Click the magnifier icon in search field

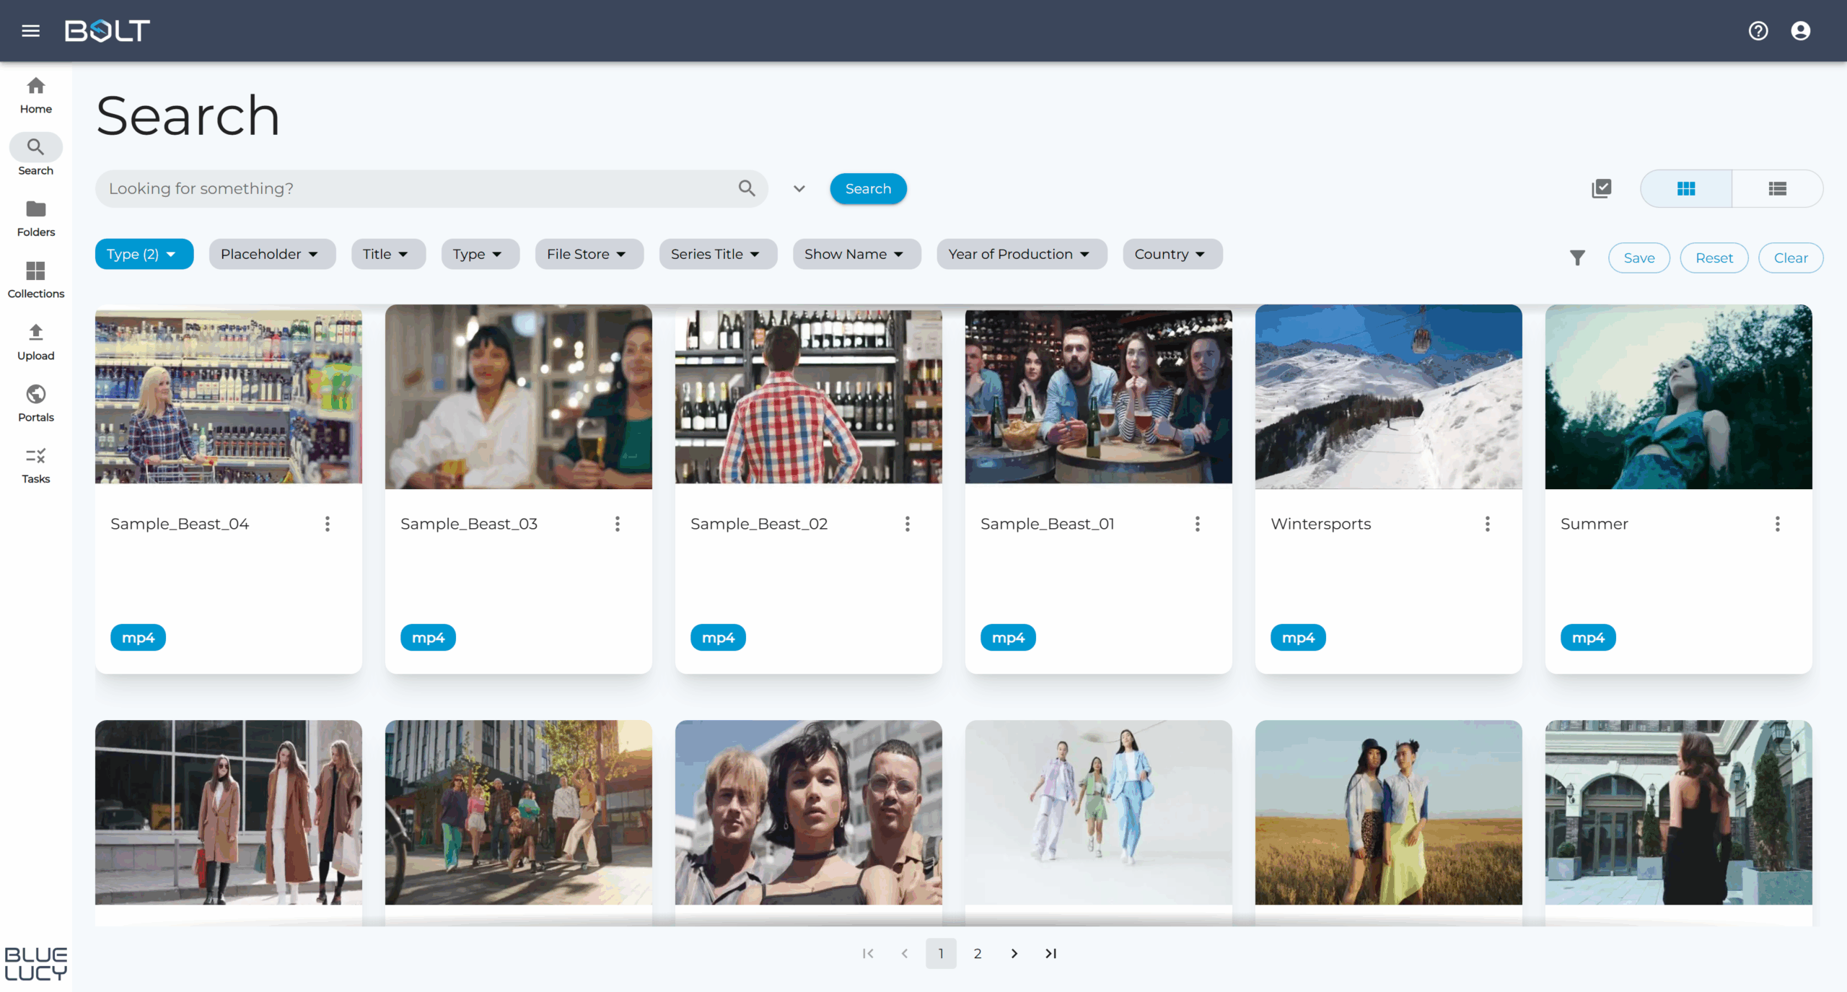coord(747,188)
